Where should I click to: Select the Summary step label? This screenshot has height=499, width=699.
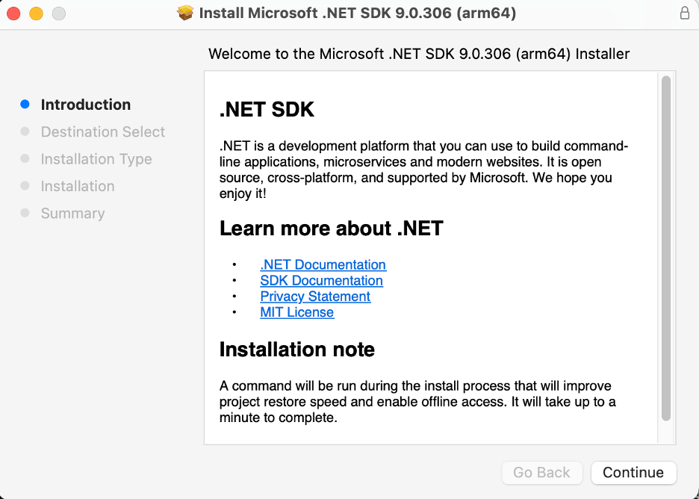pyautogui.click(x=72, y=213)
